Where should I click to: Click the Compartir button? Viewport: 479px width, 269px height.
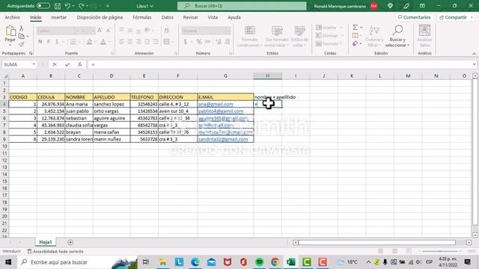[456, 17]
